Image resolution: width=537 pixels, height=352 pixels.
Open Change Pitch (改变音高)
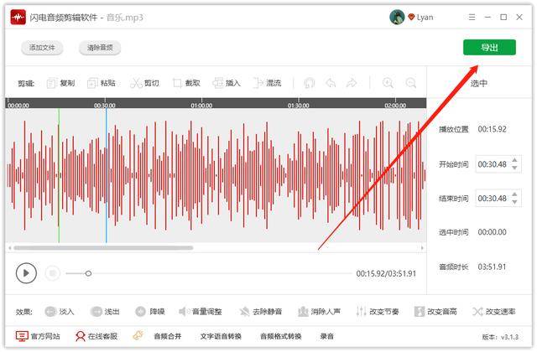(x=435, y=312)
